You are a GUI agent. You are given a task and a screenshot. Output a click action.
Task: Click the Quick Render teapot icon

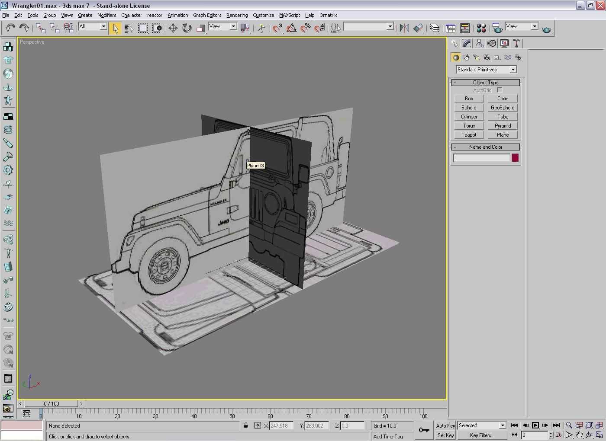point(546,29)
